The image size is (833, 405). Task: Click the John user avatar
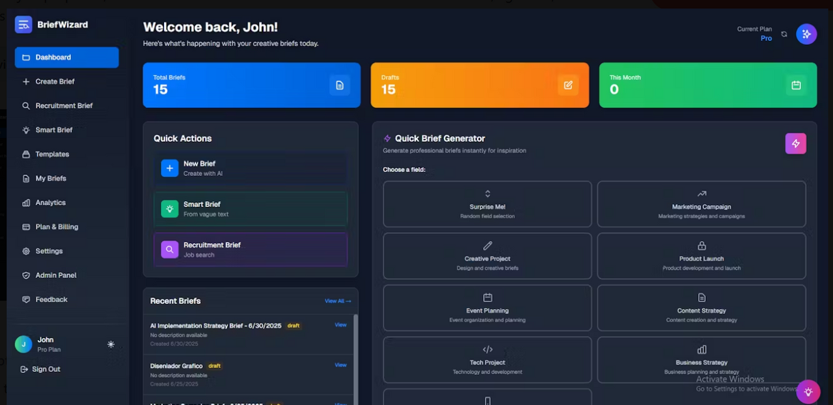(x=23, y=345)
